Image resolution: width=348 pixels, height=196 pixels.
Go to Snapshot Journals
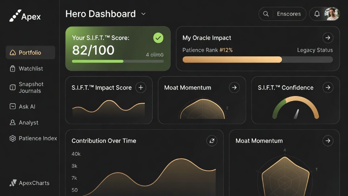tap(31, 88)
